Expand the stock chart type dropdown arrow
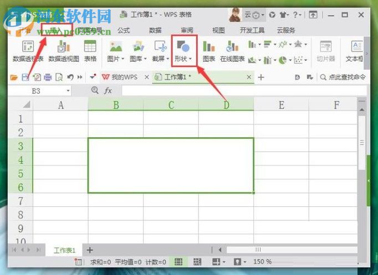Image resolution: width=378 pixels, height=275 pixels. pyautogui.click(x=275, y=60)
